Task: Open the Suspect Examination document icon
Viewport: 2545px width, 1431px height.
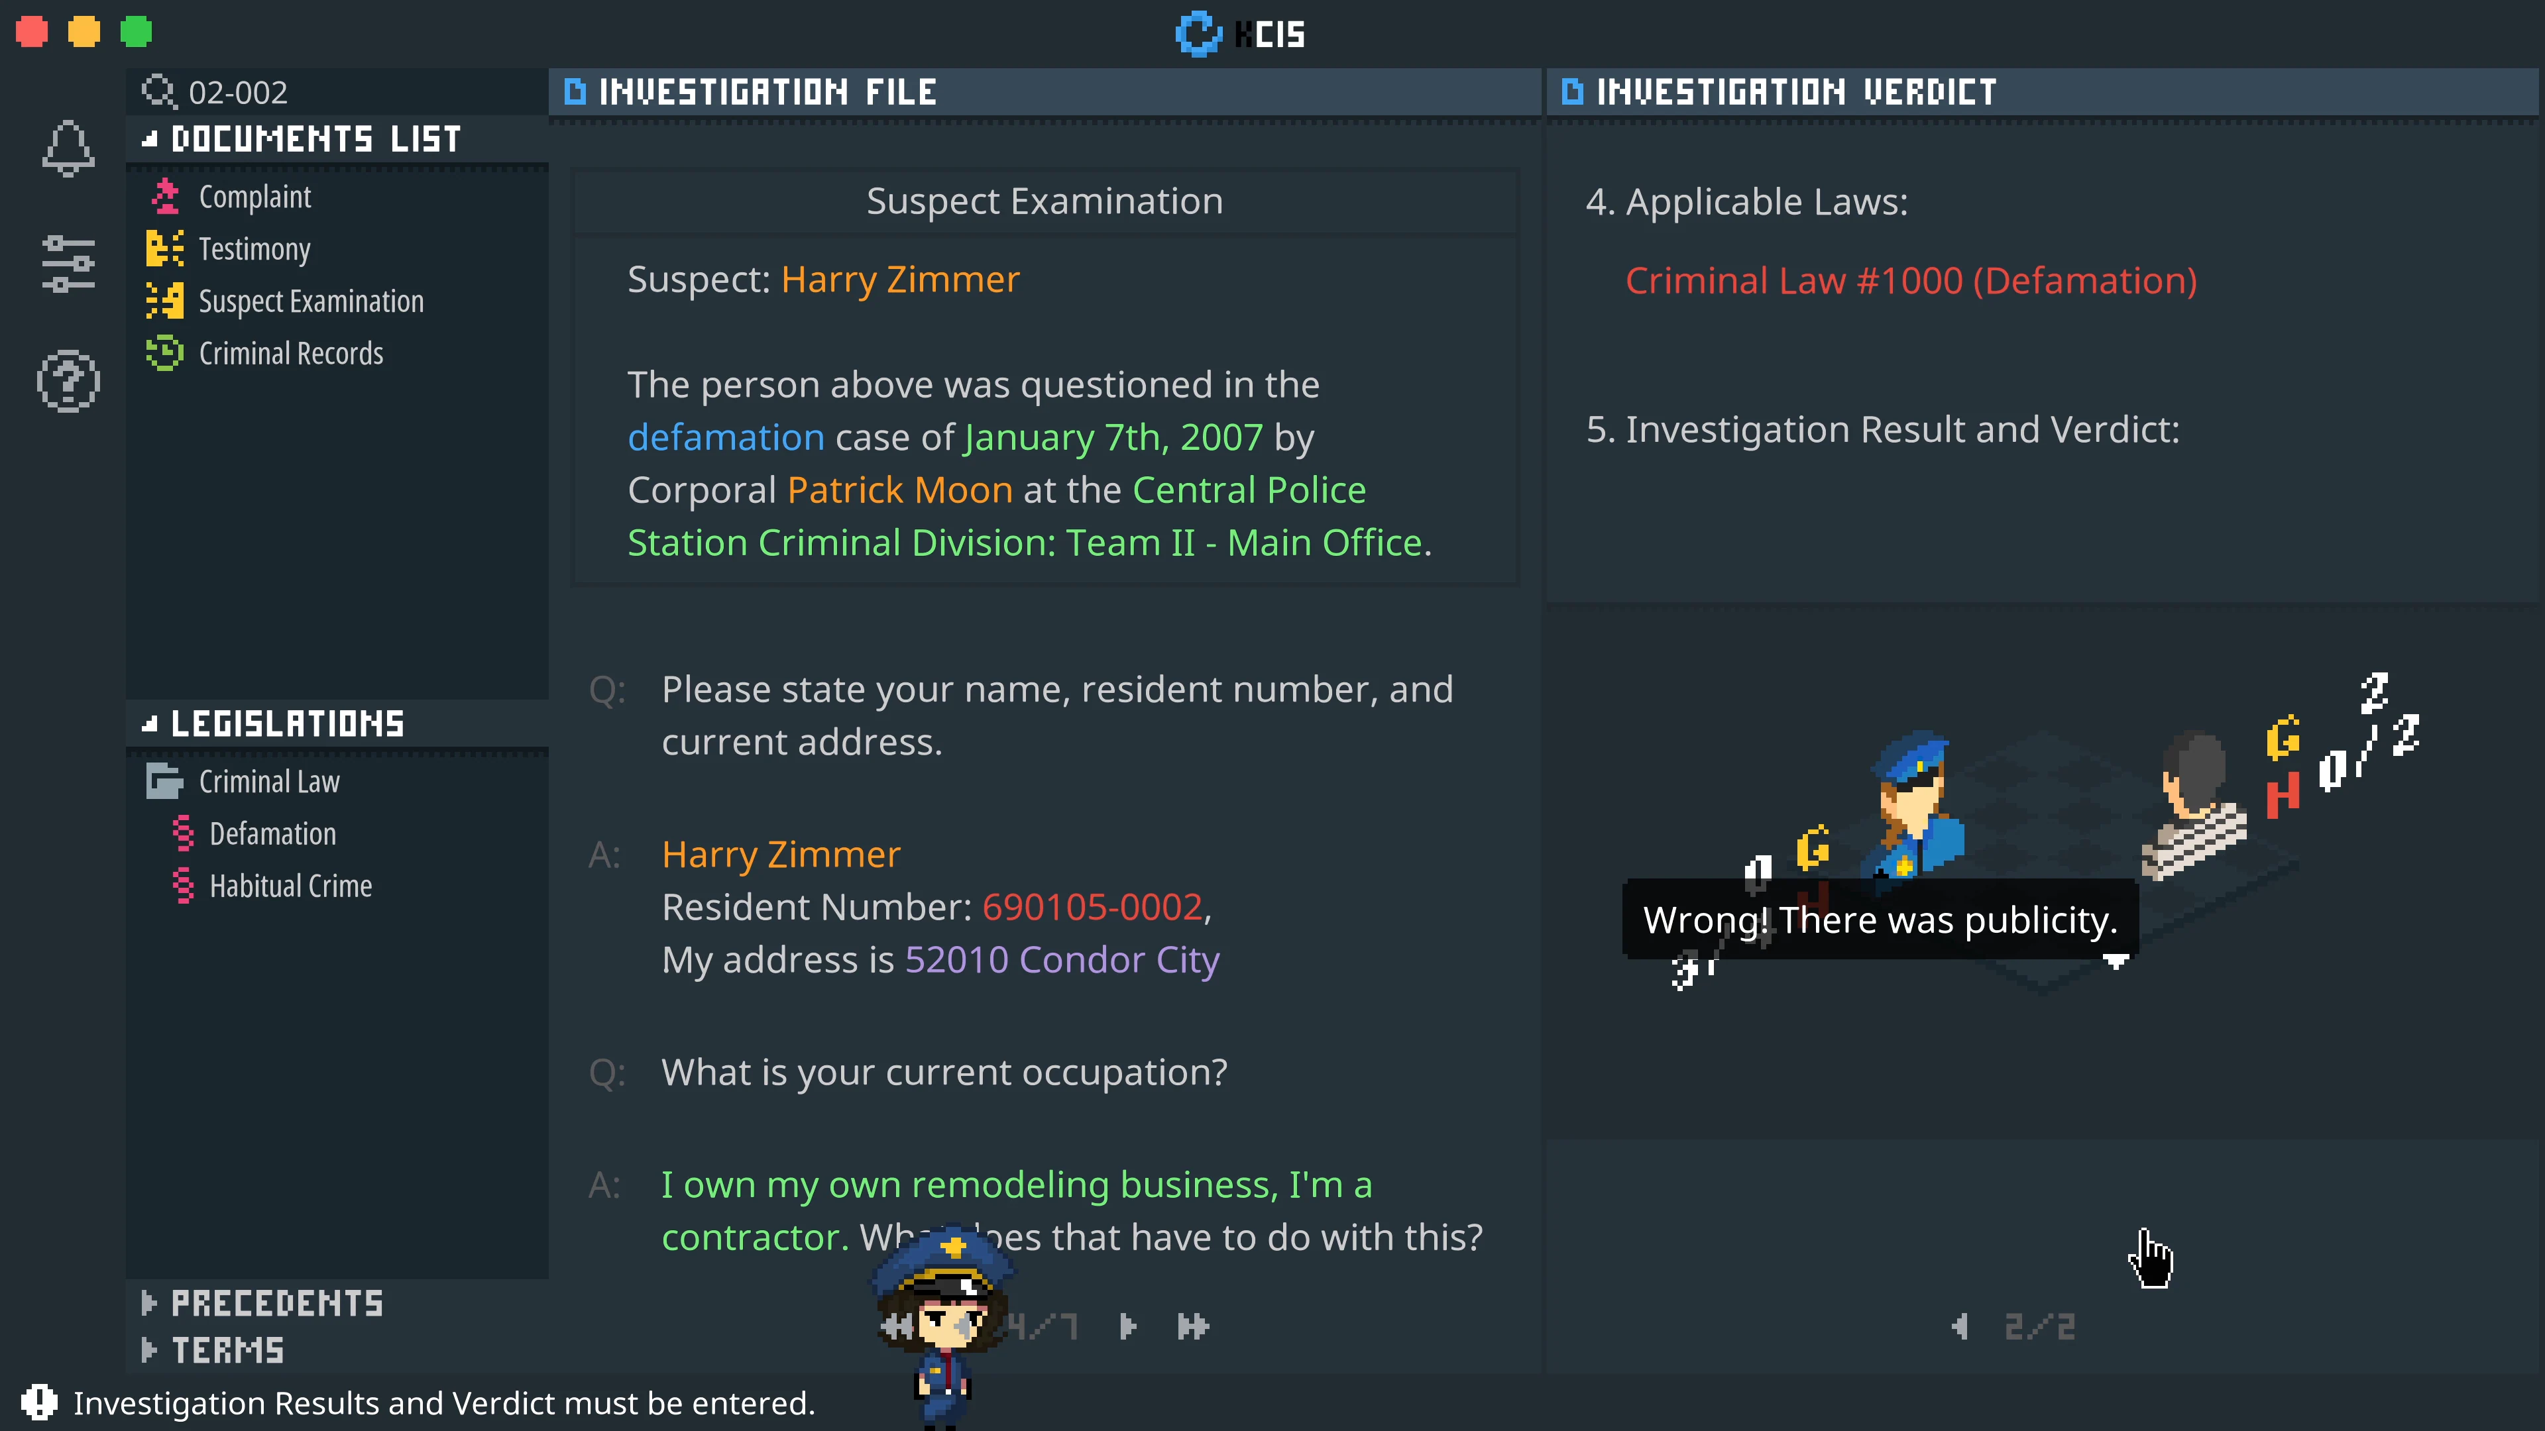Action: tap(166, 300)
